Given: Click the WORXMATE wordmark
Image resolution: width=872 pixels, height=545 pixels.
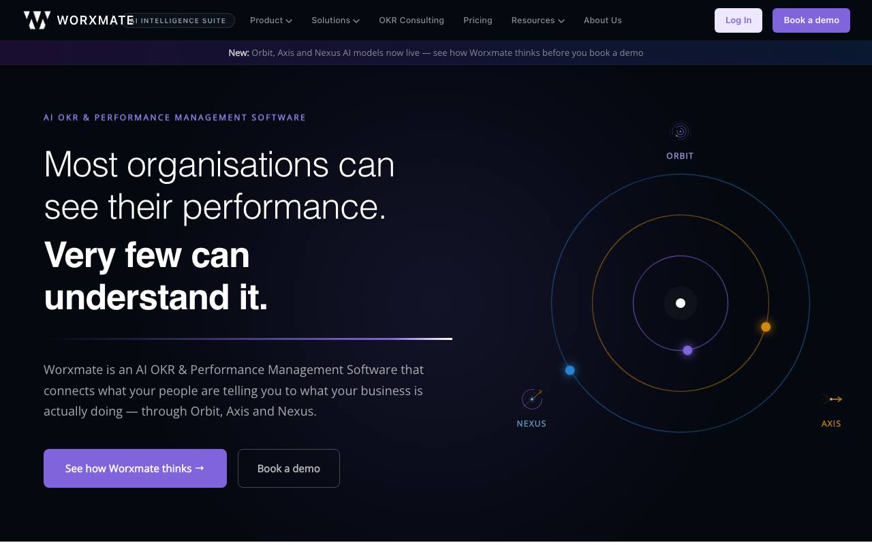Looking at the screenshot, I should pos(95,20).
